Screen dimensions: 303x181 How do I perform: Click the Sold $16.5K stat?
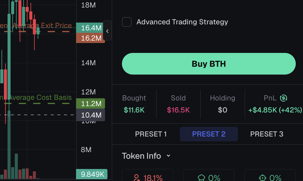(x=178, y=104)
